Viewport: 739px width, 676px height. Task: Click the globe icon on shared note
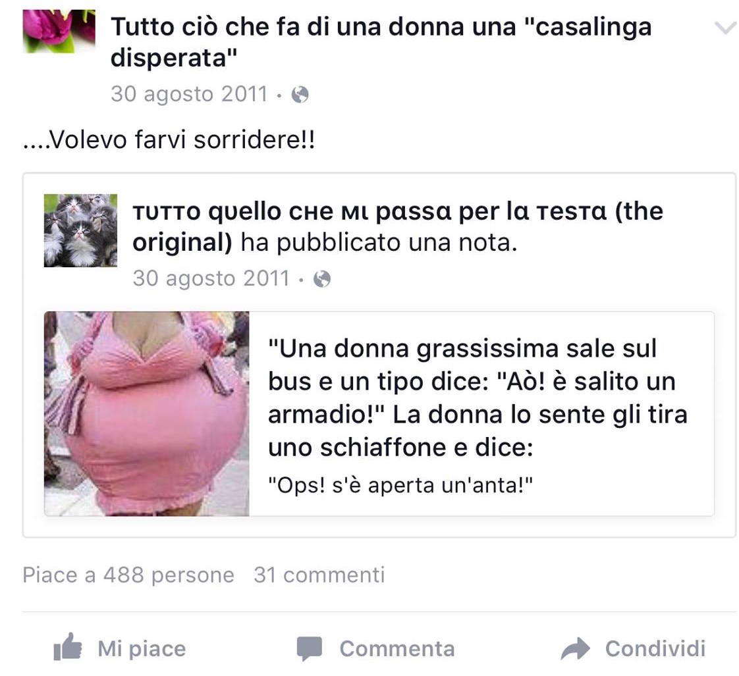pyautogui.click(x=322, y=279)
